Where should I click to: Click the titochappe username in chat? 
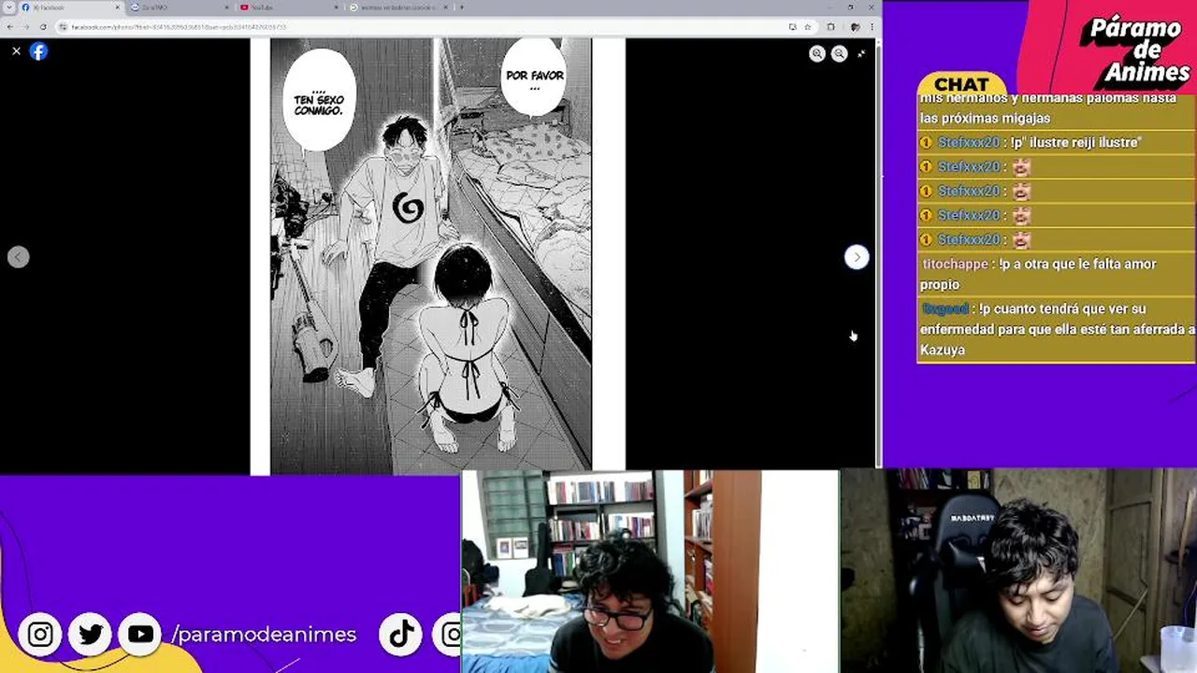955,265
